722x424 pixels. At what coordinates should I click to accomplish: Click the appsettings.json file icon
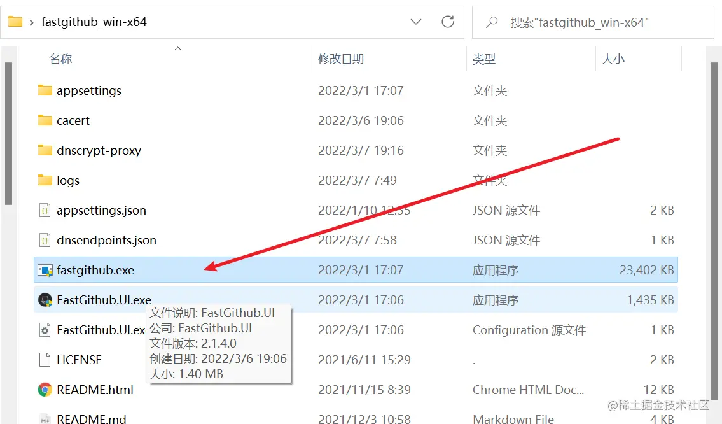45,210
